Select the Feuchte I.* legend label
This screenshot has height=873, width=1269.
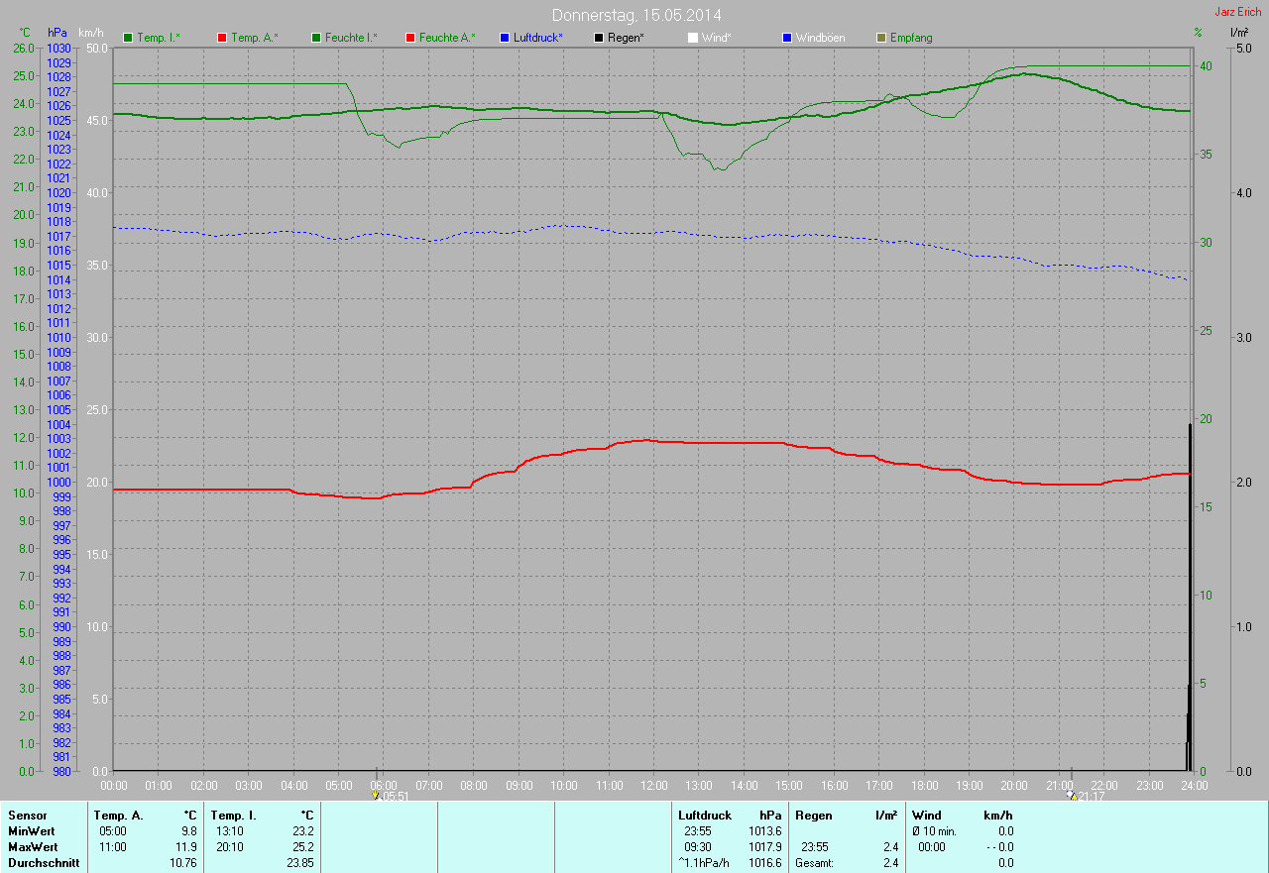click(x=351, y=38)
